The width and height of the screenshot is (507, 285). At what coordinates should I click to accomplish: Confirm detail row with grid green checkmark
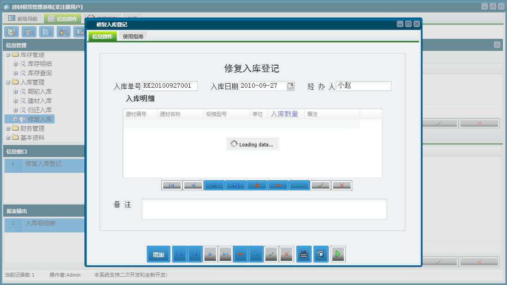(320, 185)
